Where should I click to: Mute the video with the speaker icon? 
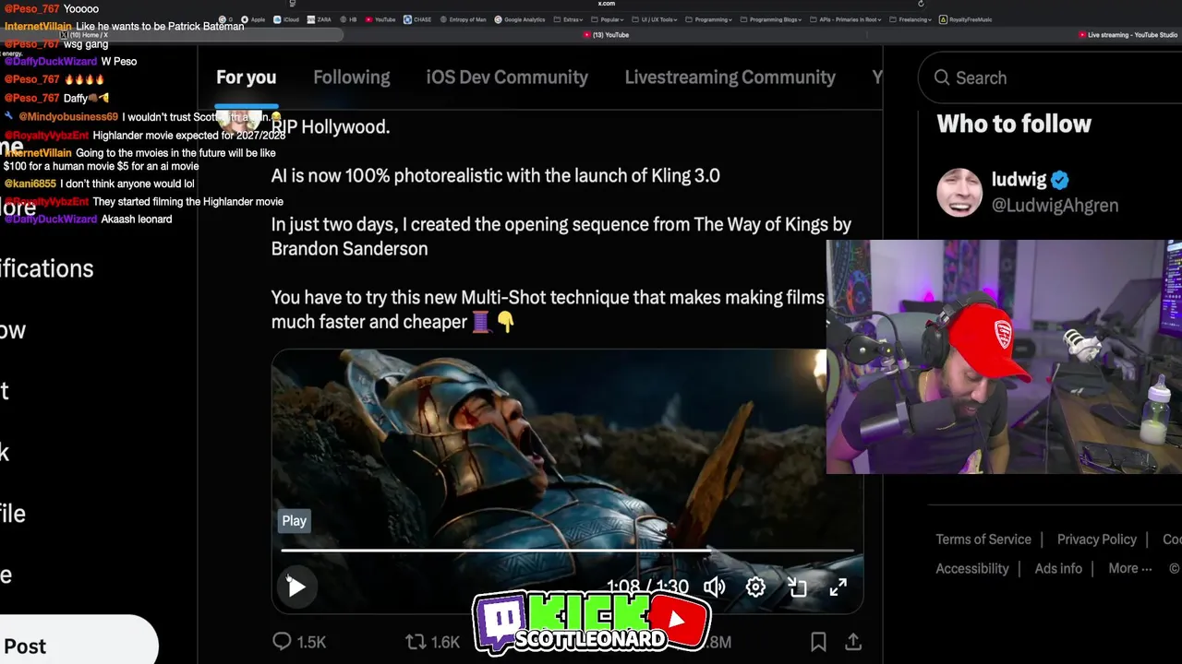pyautogui.click(x=714, y=587)
